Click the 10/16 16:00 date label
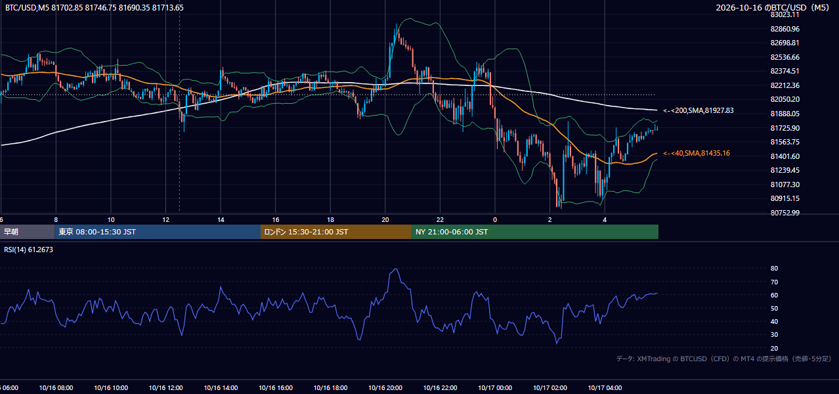839x394 pixels. click(276, 388)
